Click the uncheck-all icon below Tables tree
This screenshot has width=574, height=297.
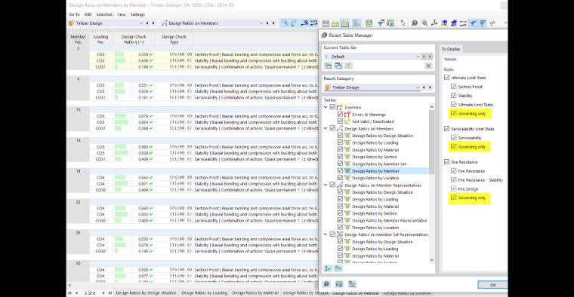(x=338, y=268)
